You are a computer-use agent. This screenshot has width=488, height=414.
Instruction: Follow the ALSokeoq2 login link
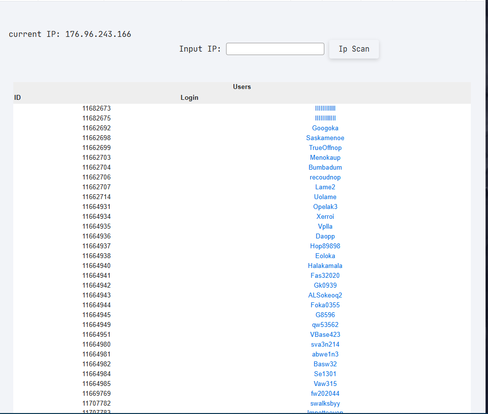pos(325,295)
